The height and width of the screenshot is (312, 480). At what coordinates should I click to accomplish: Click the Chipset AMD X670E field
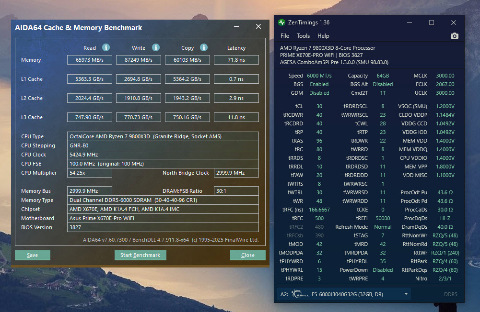pyautogui.click(x=163, y=209)
